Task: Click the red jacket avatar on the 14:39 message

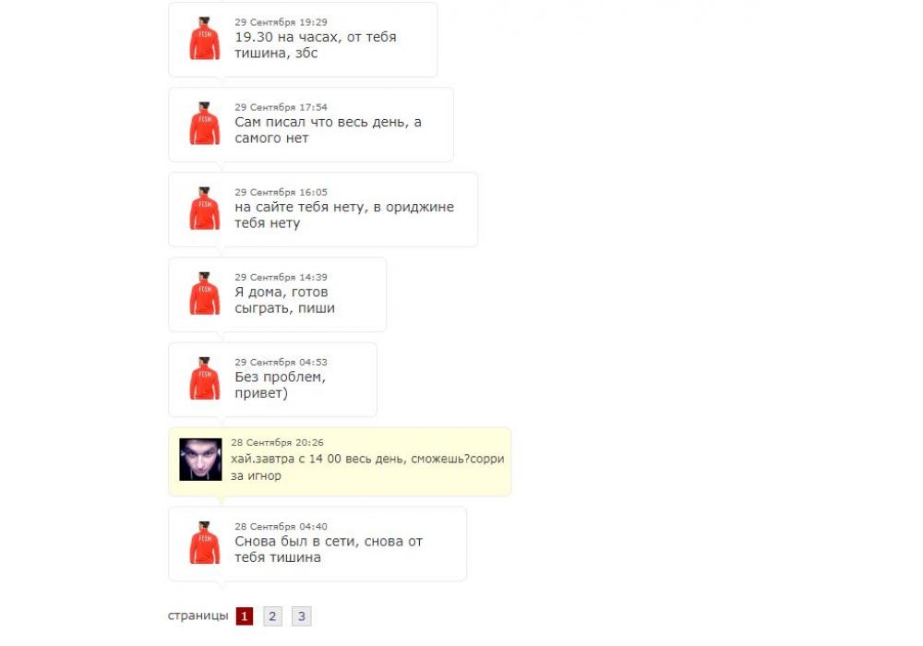Action: (x=204, y=293)
